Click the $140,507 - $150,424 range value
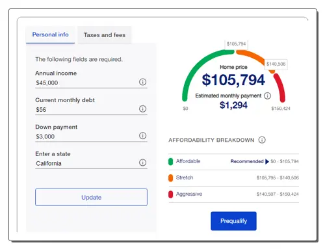325x249 pixels. coord(278,194)
